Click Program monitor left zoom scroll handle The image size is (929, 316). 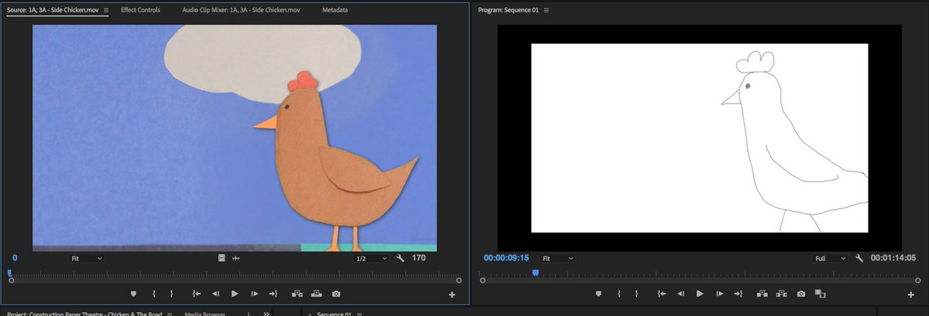point(482,280)
